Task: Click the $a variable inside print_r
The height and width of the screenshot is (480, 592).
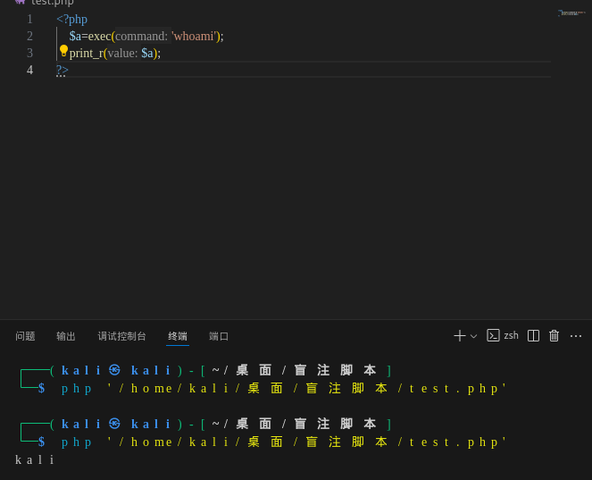Action: [x=146, y=54]
